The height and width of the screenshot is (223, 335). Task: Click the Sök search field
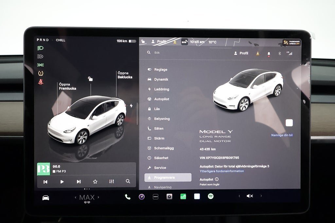[183, 53]
